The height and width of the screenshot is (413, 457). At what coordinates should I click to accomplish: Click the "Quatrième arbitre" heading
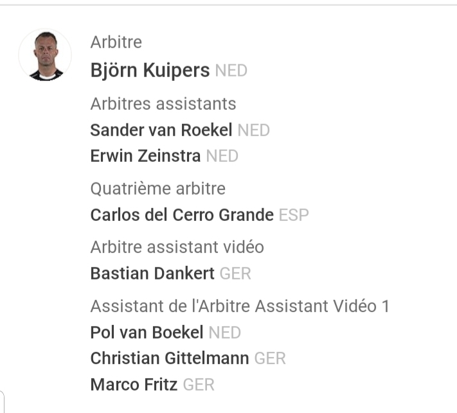tap(158, 189)
